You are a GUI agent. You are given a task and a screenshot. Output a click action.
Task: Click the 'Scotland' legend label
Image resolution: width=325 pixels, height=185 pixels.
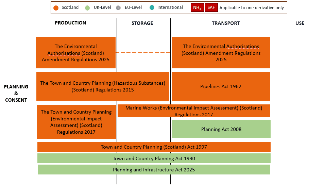(70, 7)
